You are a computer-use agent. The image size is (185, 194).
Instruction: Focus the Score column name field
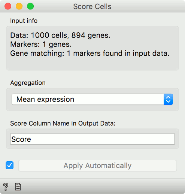[x=92, y=139]
